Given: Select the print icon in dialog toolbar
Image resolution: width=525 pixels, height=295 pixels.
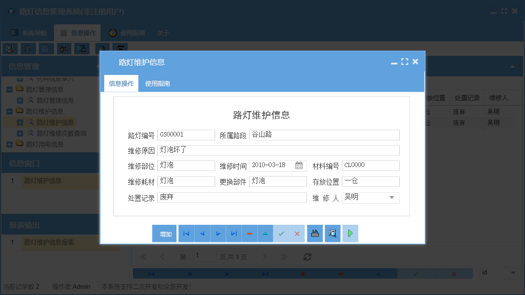Looking at the screenshot, I should tap(315, 233).
